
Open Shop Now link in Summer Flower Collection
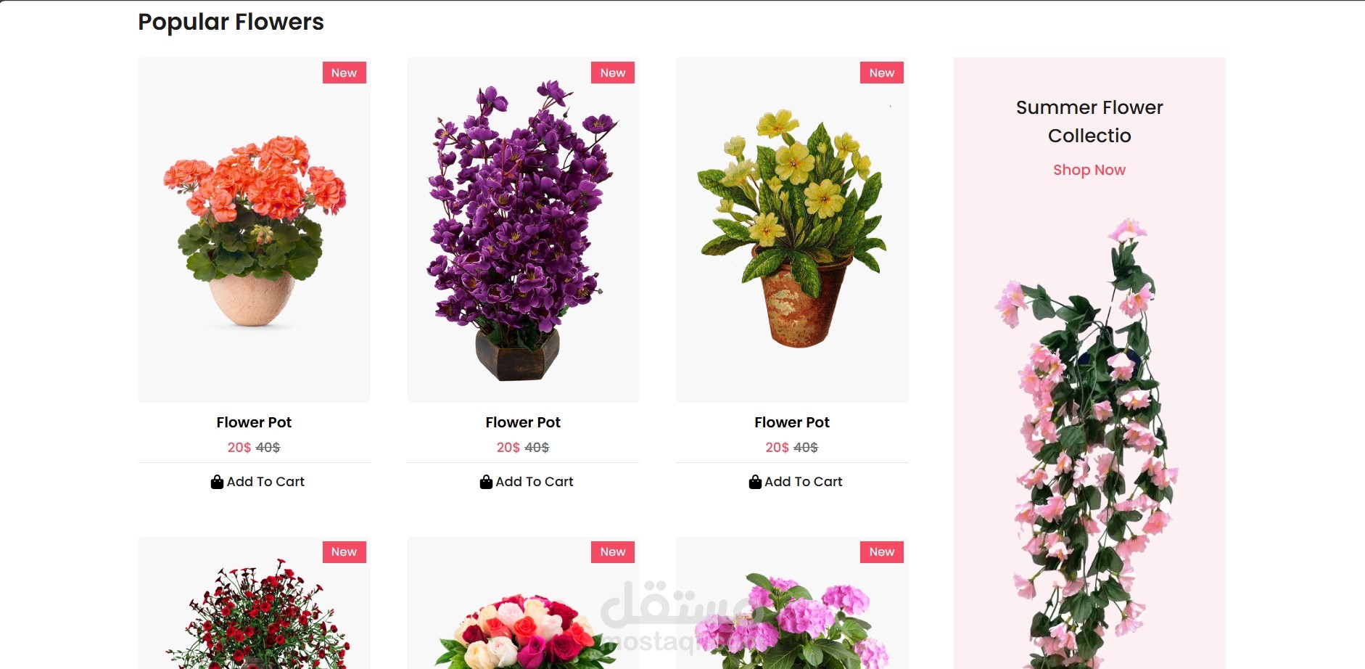click(1089, 170)
